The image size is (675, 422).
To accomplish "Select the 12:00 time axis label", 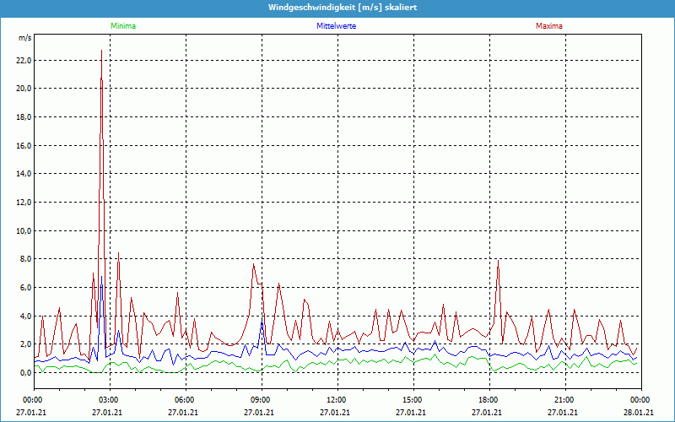I will [337, 400].
